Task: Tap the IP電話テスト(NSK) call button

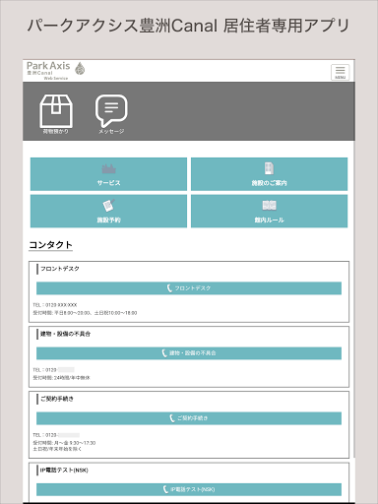Action: (189, 489)
